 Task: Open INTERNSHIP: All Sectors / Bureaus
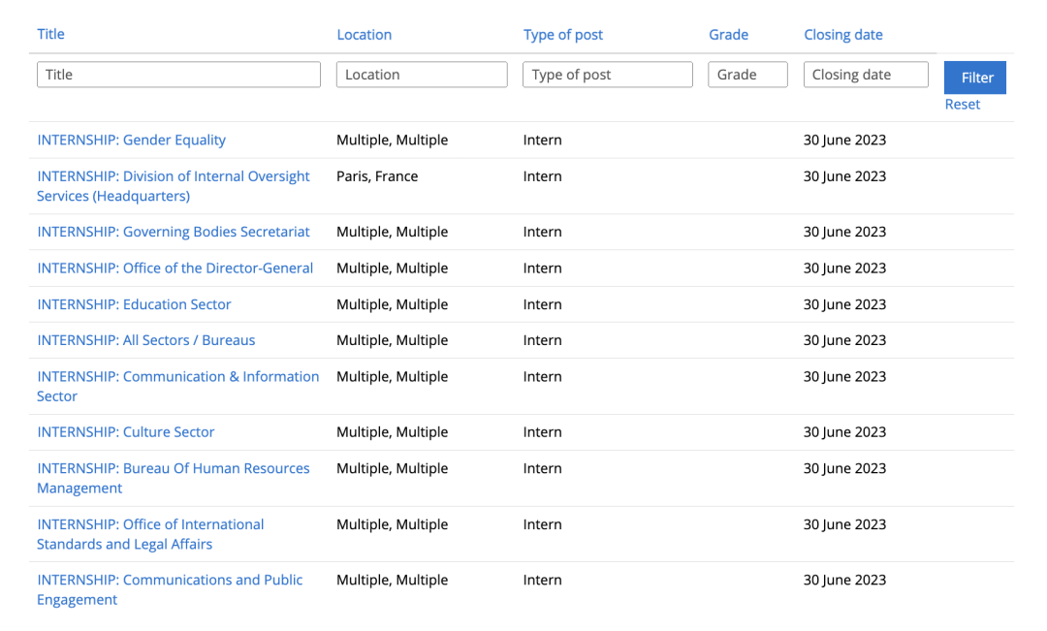(x=145, y=340)
